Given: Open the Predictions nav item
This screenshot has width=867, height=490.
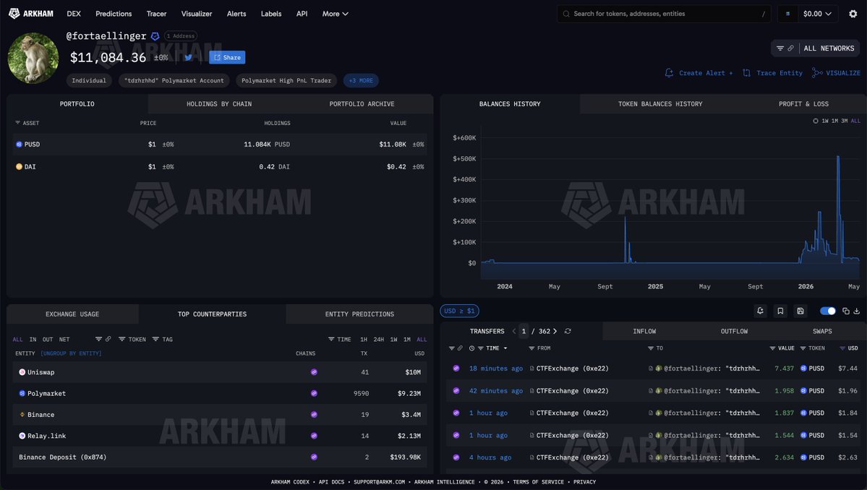Looking at the screenshot, I should 114,14.
